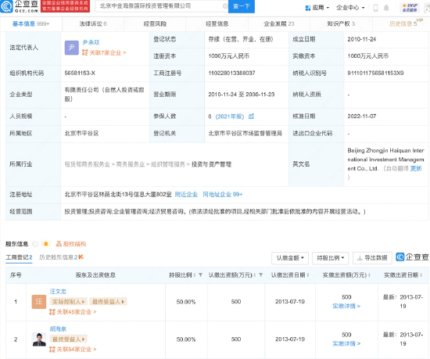
Task: Click 投资与资产管理 industry text
Action: pyautogui.click(x=211, y=164)
